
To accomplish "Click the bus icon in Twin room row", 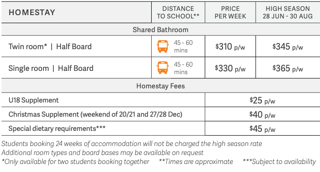I will pos(163,46).
